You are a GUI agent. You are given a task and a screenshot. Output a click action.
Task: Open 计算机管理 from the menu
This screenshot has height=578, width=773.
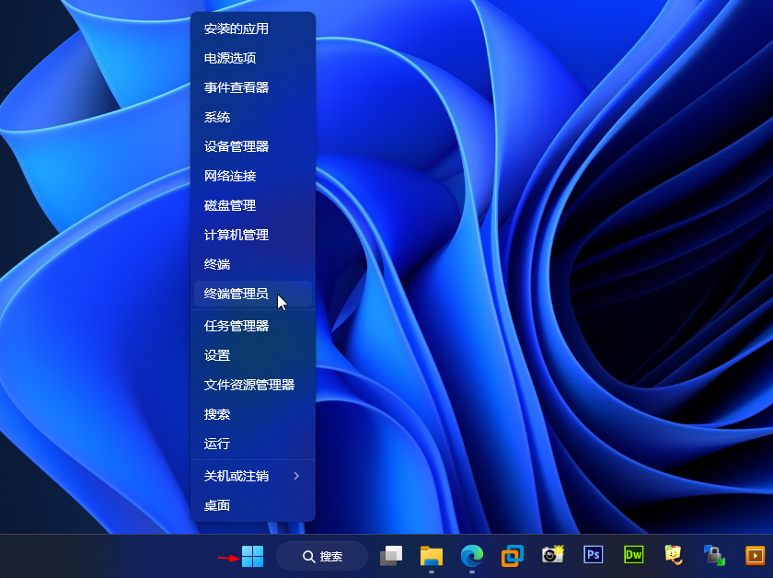pyautogui.click(x=253, y=235)
